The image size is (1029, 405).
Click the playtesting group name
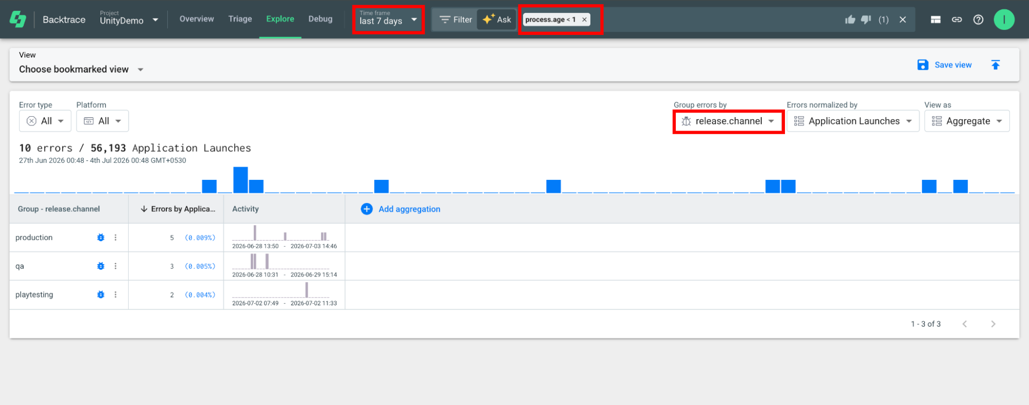tap(34, 294)
